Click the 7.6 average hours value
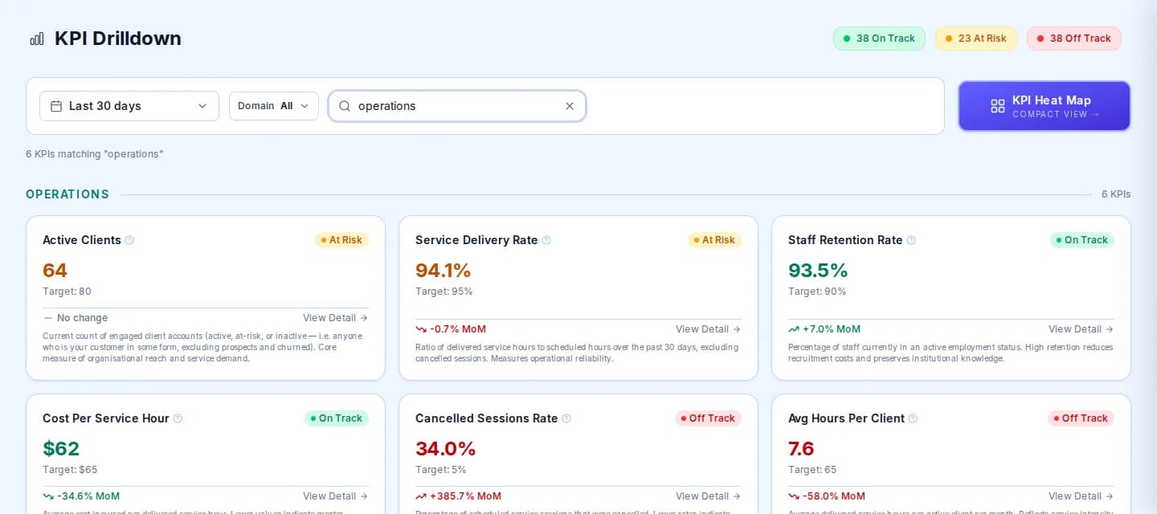Viewport: 1157px width, 514px height. click(801, 449)
